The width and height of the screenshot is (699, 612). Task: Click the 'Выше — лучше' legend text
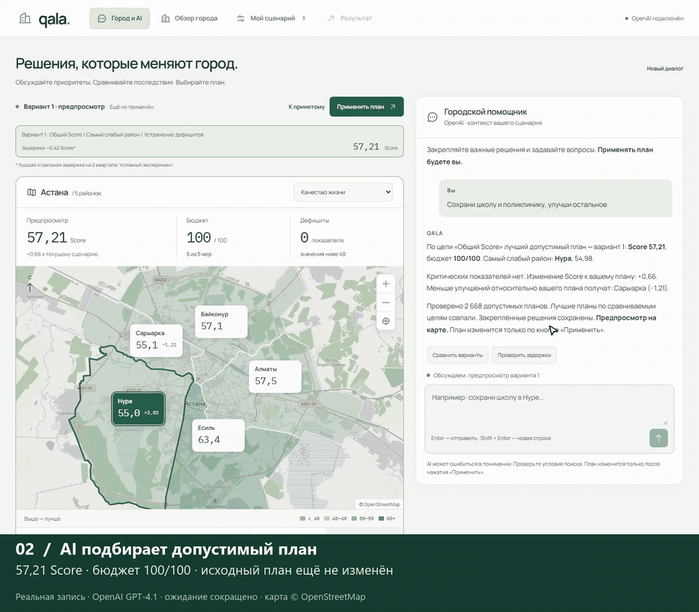[42, 519]
